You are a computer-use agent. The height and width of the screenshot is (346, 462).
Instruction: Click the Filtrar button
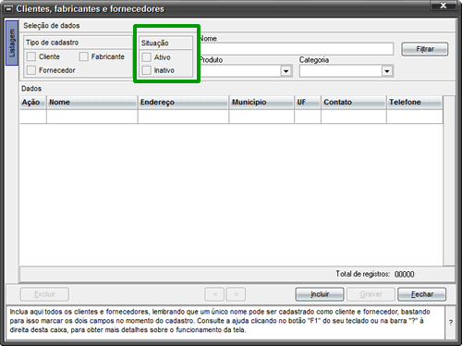click(x=425, y=49)
